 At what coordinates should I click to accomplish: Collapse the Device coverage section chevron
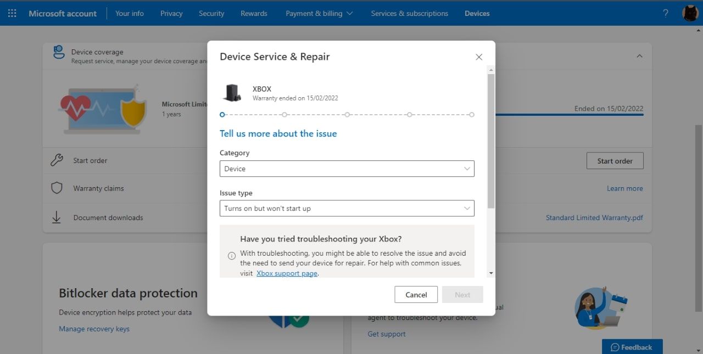point(639,56)
